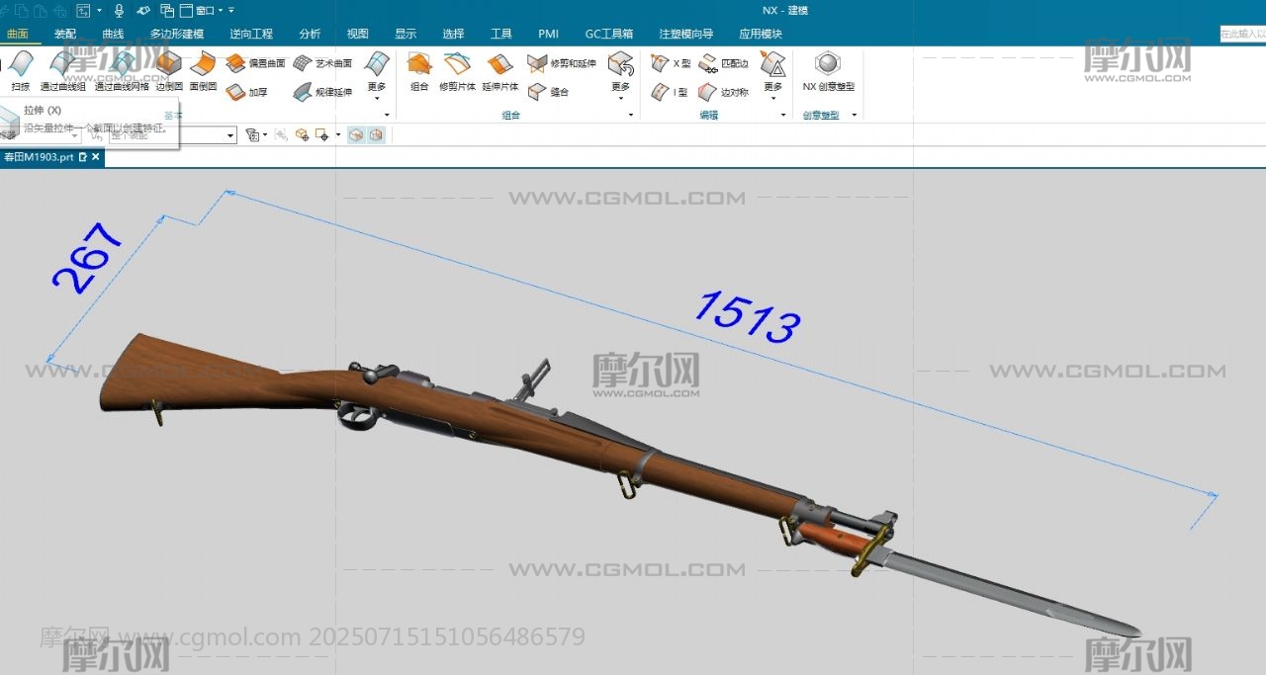Screen dimensions: 1266x675
Task: Click the 加厚 thicken tool
Action: coord(246,92)
